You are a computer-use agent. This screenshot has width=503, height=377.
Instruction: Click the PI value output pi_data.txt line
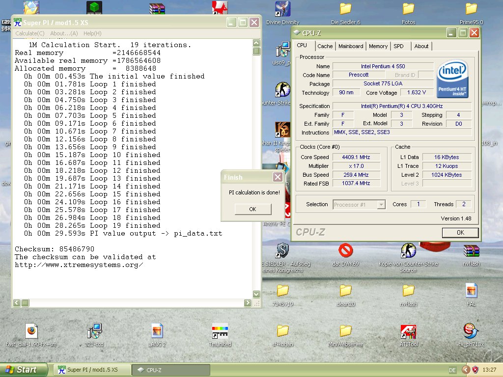pos(123,233)
